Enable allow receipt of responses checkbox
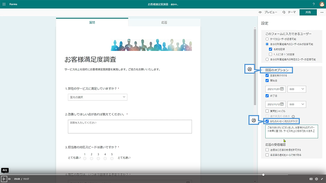The height and width of the screenshot is (183, 326). coord(267,150)
